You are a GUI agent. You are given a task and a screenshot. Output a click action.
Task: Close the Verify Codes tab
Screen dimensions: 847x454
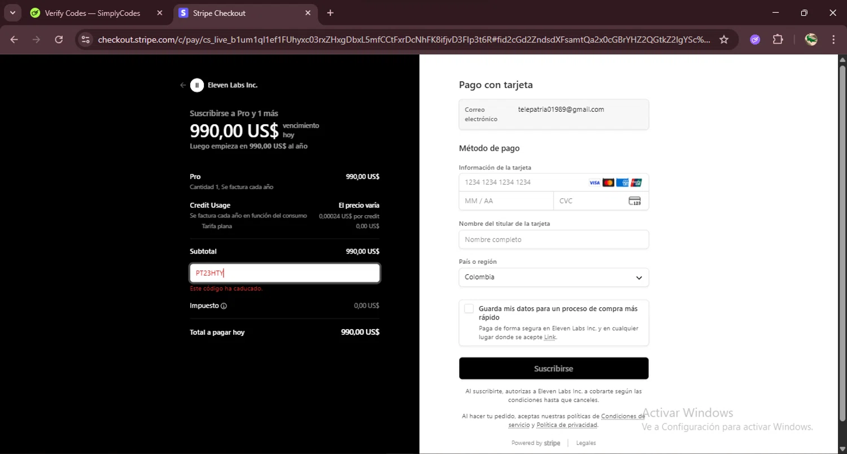[160, 13]
